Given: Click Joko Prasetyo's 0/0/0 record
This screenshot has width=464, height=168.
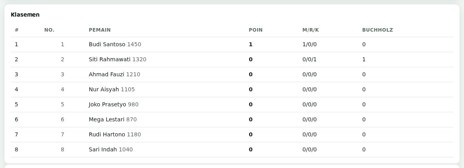Looking at the screenshot, I should click(x=309, y=104).
